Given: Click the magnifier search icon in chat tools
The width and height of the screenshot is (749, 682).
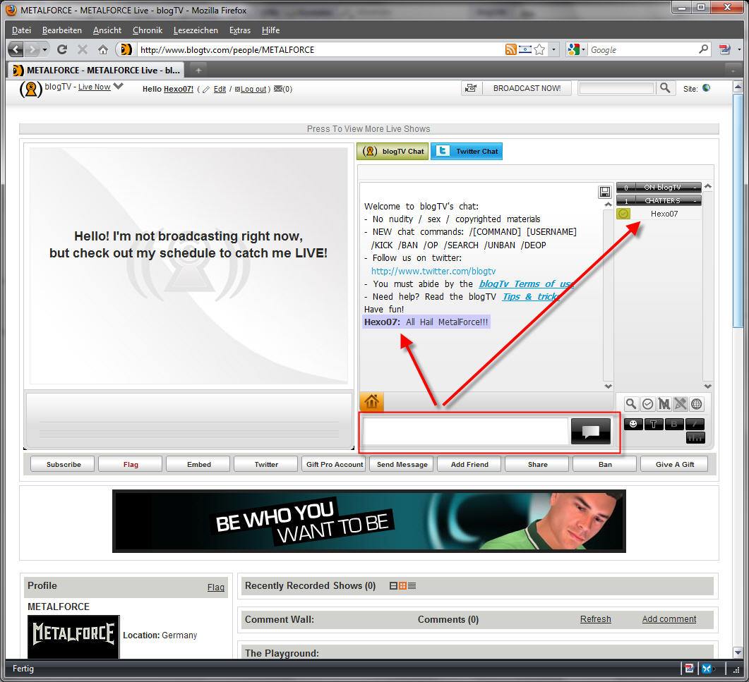Looking at the screenshot, I should point(631,404).
